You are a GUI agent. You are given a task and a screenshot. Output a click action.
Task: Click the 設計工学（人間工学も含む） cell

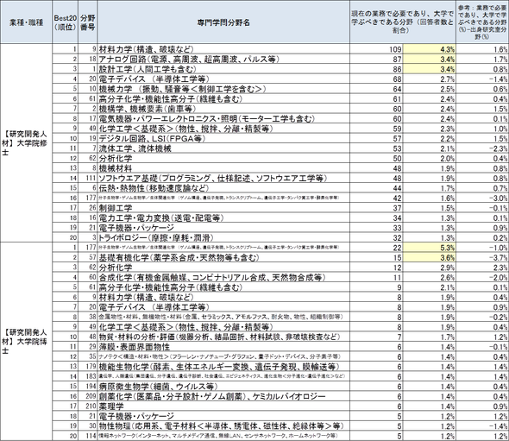(x=223, y=69)
